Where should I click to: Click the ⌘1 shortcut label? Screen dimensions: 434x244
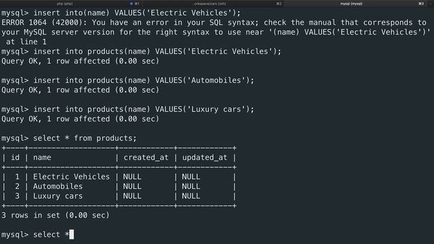137,3
